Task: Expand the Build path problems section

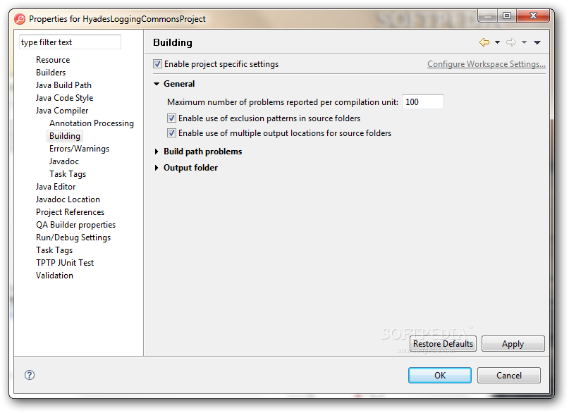Action: [x=157, y=152]
